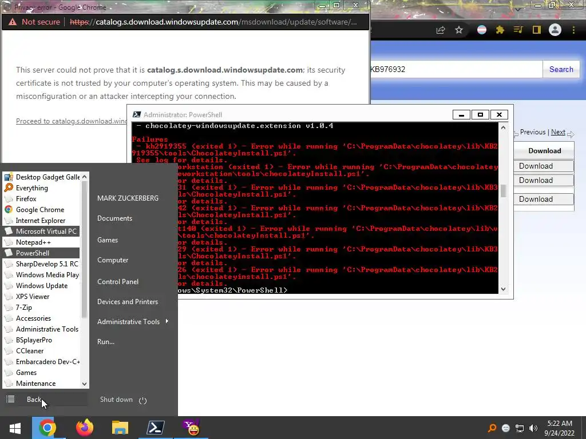Launch Windows Media Player entry

[x=42, y=274]
